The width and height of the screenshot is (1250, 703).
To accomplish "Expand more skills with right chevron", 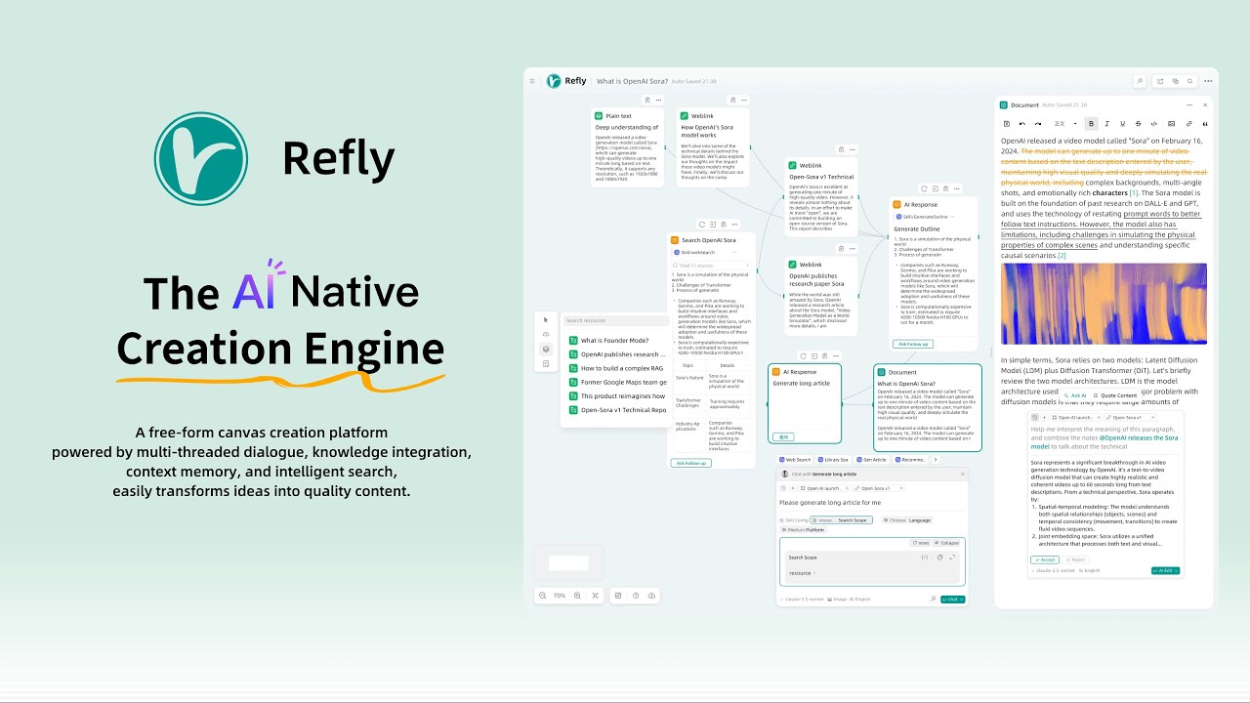I will [x=936, y=459].
